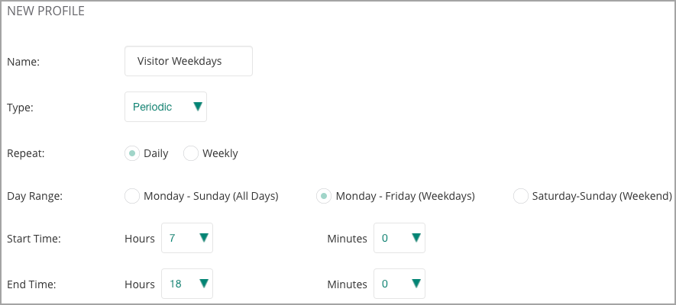Click the NEW PROFILE heading
This screenshot has height=305, width=676.
[46, 11]
